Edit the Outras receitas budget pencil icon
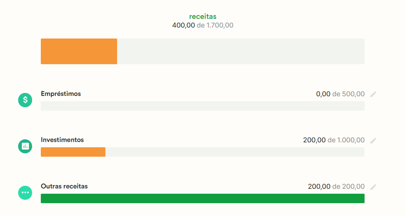Viewport: 405px width, 216px height. (373, 187)
